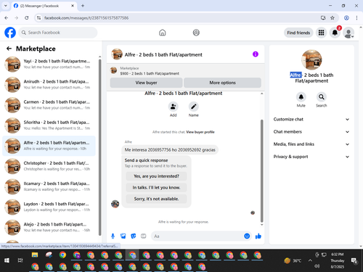The image size is (363, 272).
Task: Mute the conversation with bell icon
Action: (301, 97)
